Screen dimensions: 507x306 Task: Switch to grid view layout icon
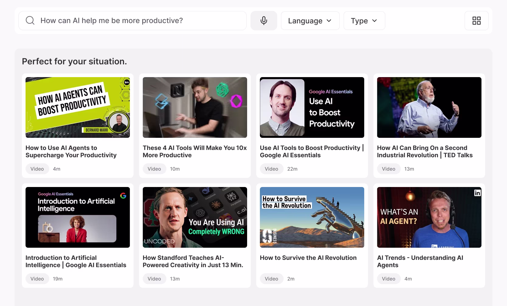click(x=476, y=21)
